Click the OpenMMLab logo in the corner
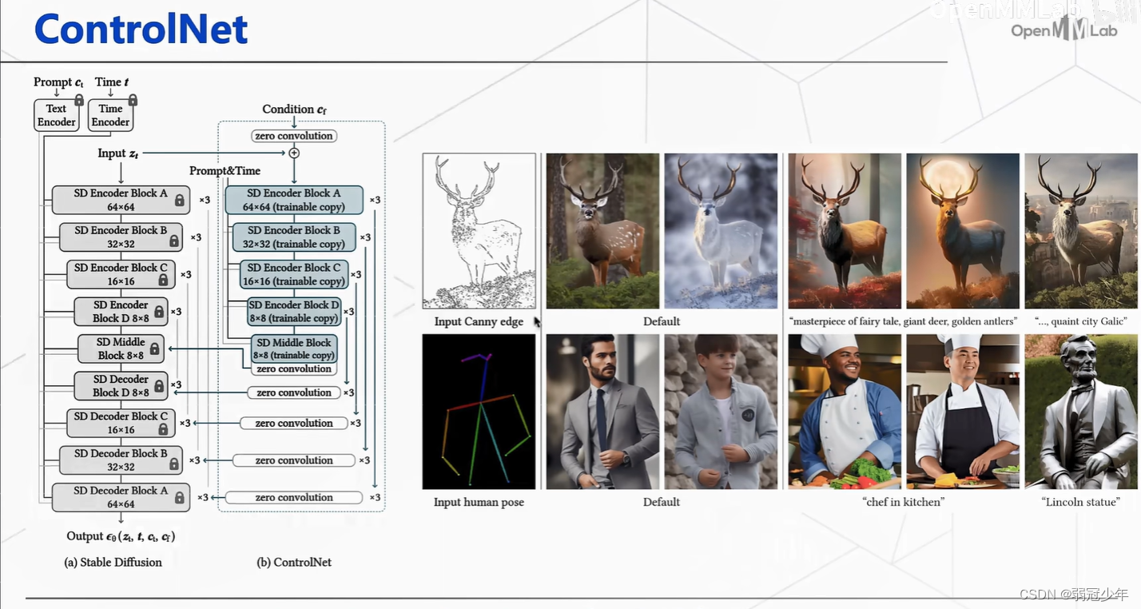This screenshot has height=609, width=1141. point(1063,30)
